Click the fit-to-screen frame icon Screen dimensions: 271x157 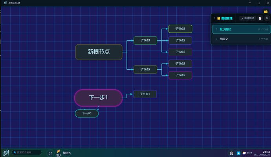(50, 153)
